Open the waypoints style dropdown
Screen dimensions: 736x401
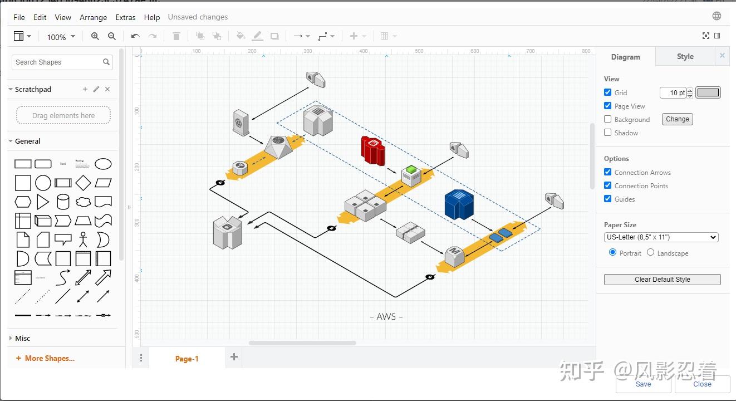coord(326,36)
